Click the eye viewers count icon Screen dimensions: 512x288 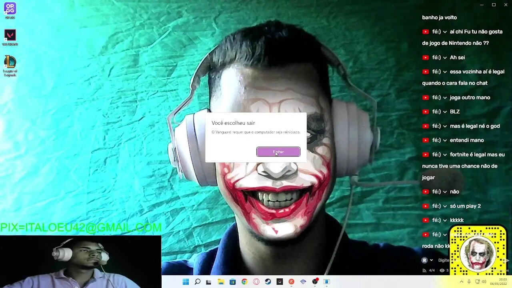442,270
